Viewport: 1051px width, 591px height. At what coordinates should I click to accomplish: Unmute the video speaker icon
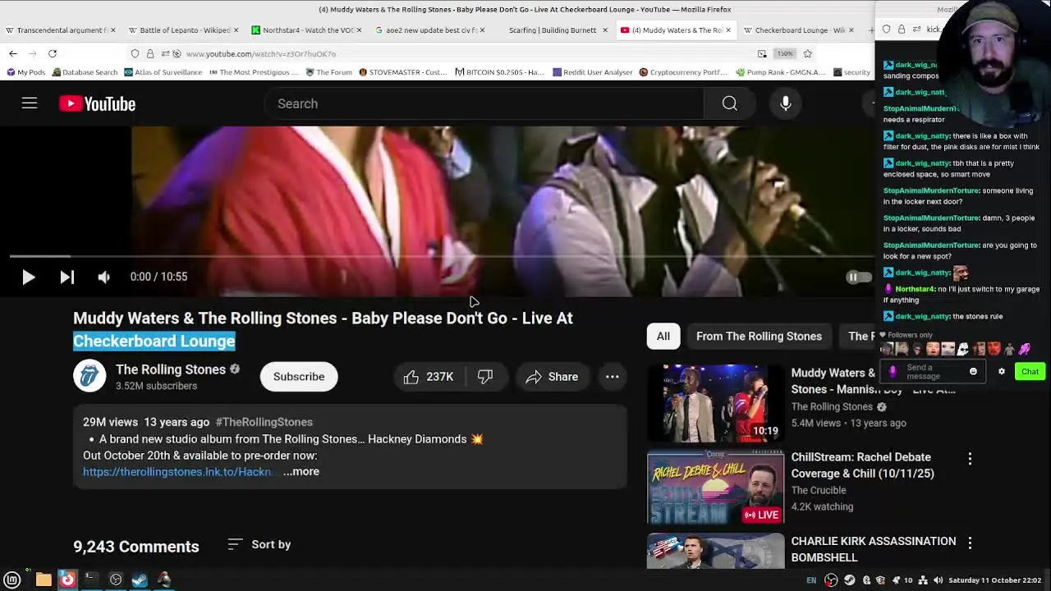103,277
